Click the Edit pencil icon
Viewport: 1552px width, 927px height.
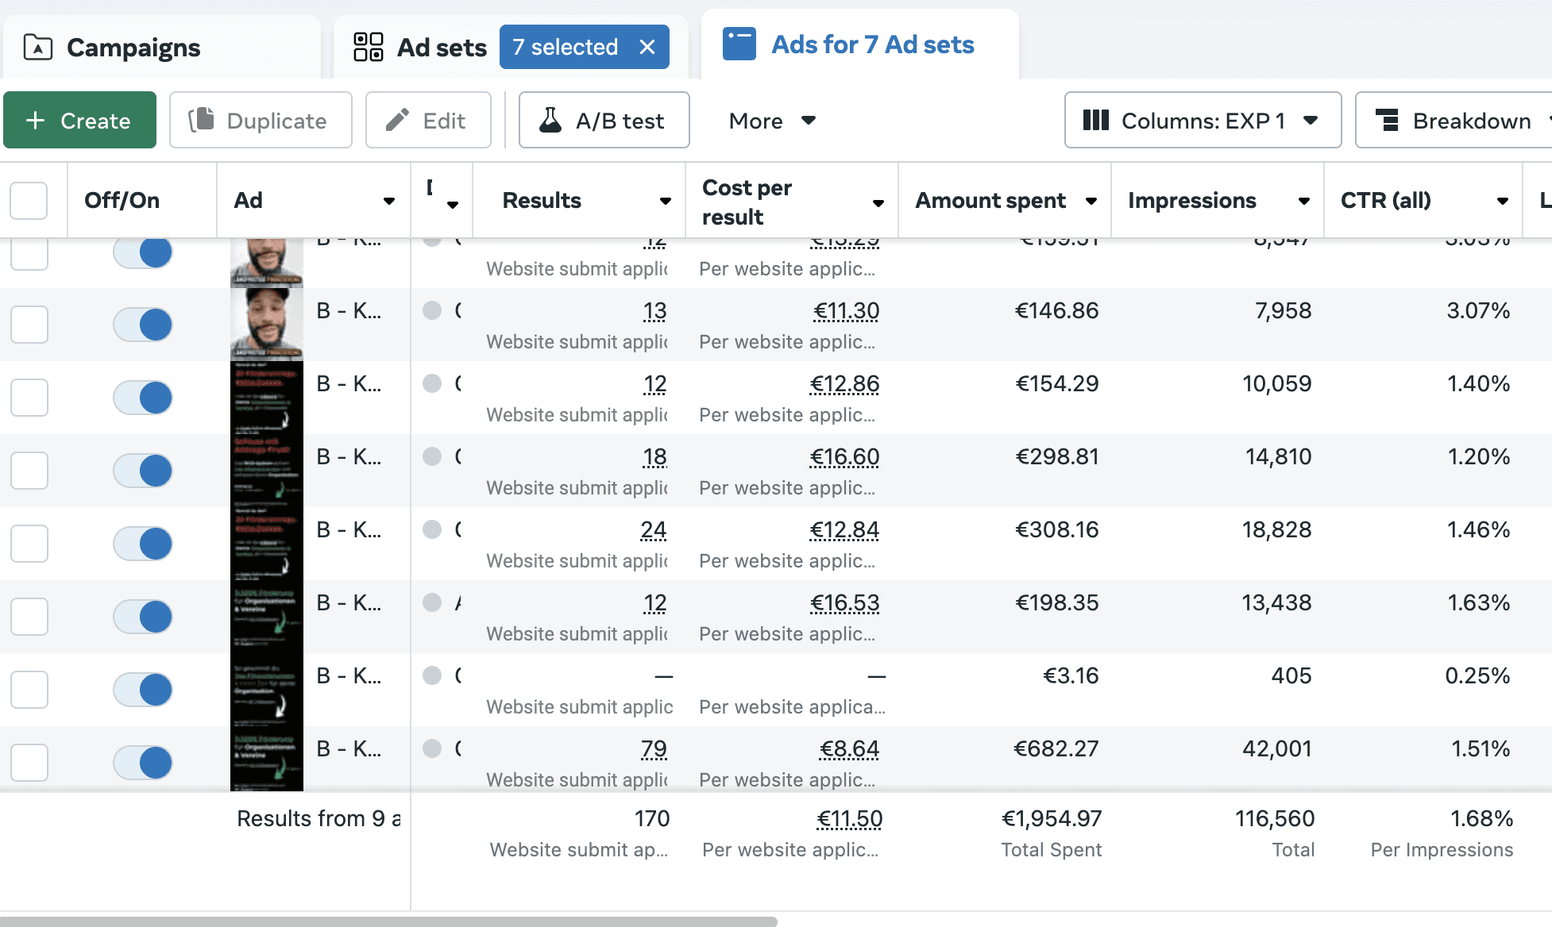397,121
